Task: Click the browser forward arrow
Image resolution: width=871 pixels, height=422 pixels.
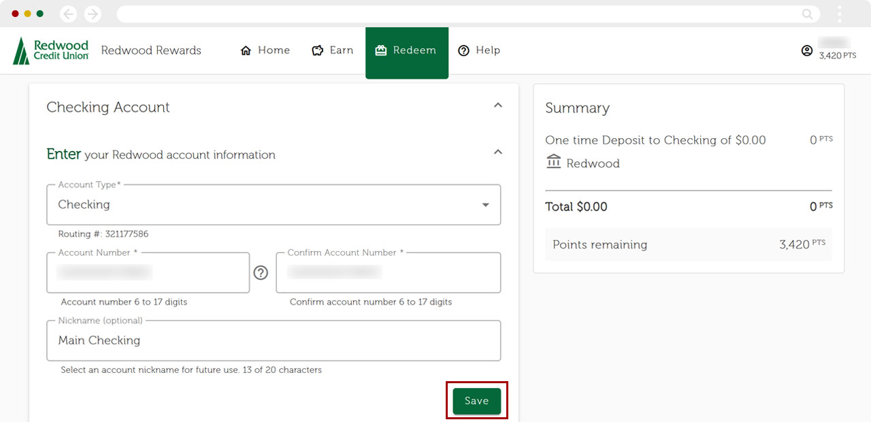Action: pyautogui.click(x=93, y=14)
